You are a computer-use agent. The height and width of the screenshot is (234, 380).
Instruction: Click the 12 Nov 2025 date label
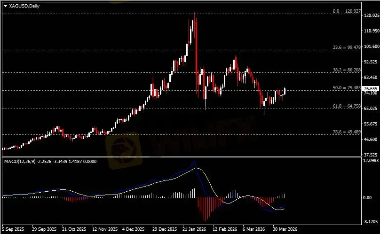(105, 230)
